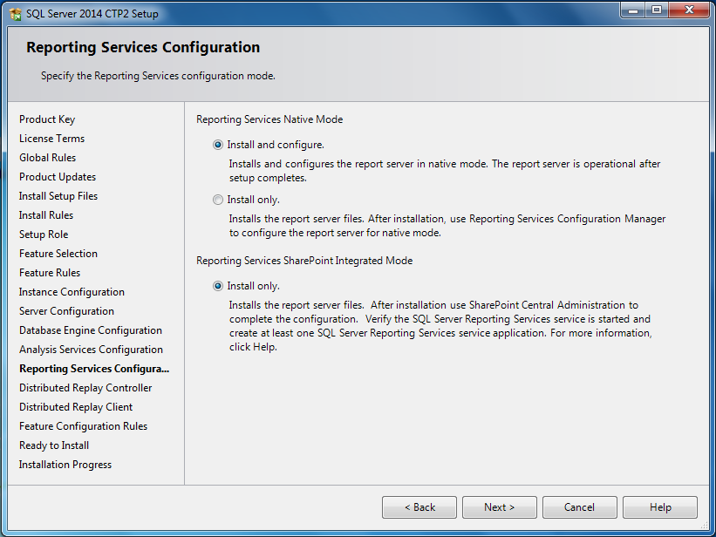Select Install Setup Files step
This screenshot has height=537, width=716.
coord(58,196)
